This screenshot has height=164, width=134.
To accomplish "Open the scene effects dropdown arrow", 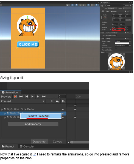I will (85, 5).
